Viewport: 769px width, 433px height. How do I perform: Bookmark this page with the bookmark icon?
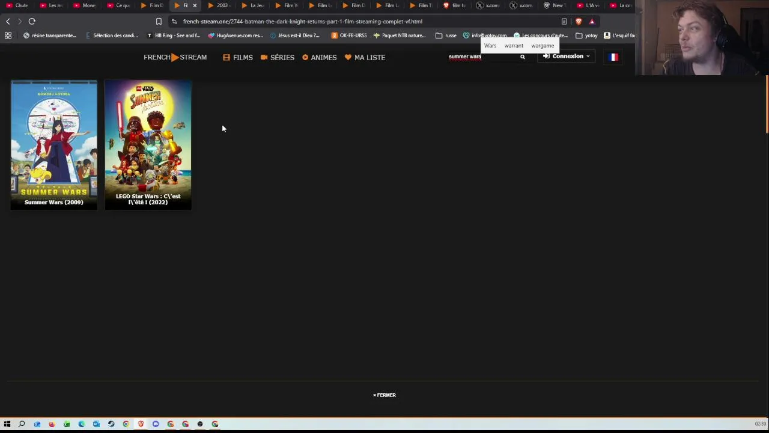tap(159, 22)
